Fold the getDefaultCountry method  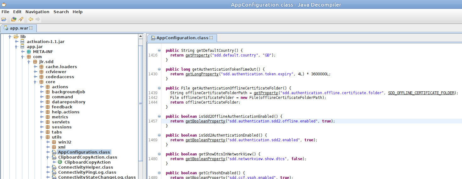(159, 50)
